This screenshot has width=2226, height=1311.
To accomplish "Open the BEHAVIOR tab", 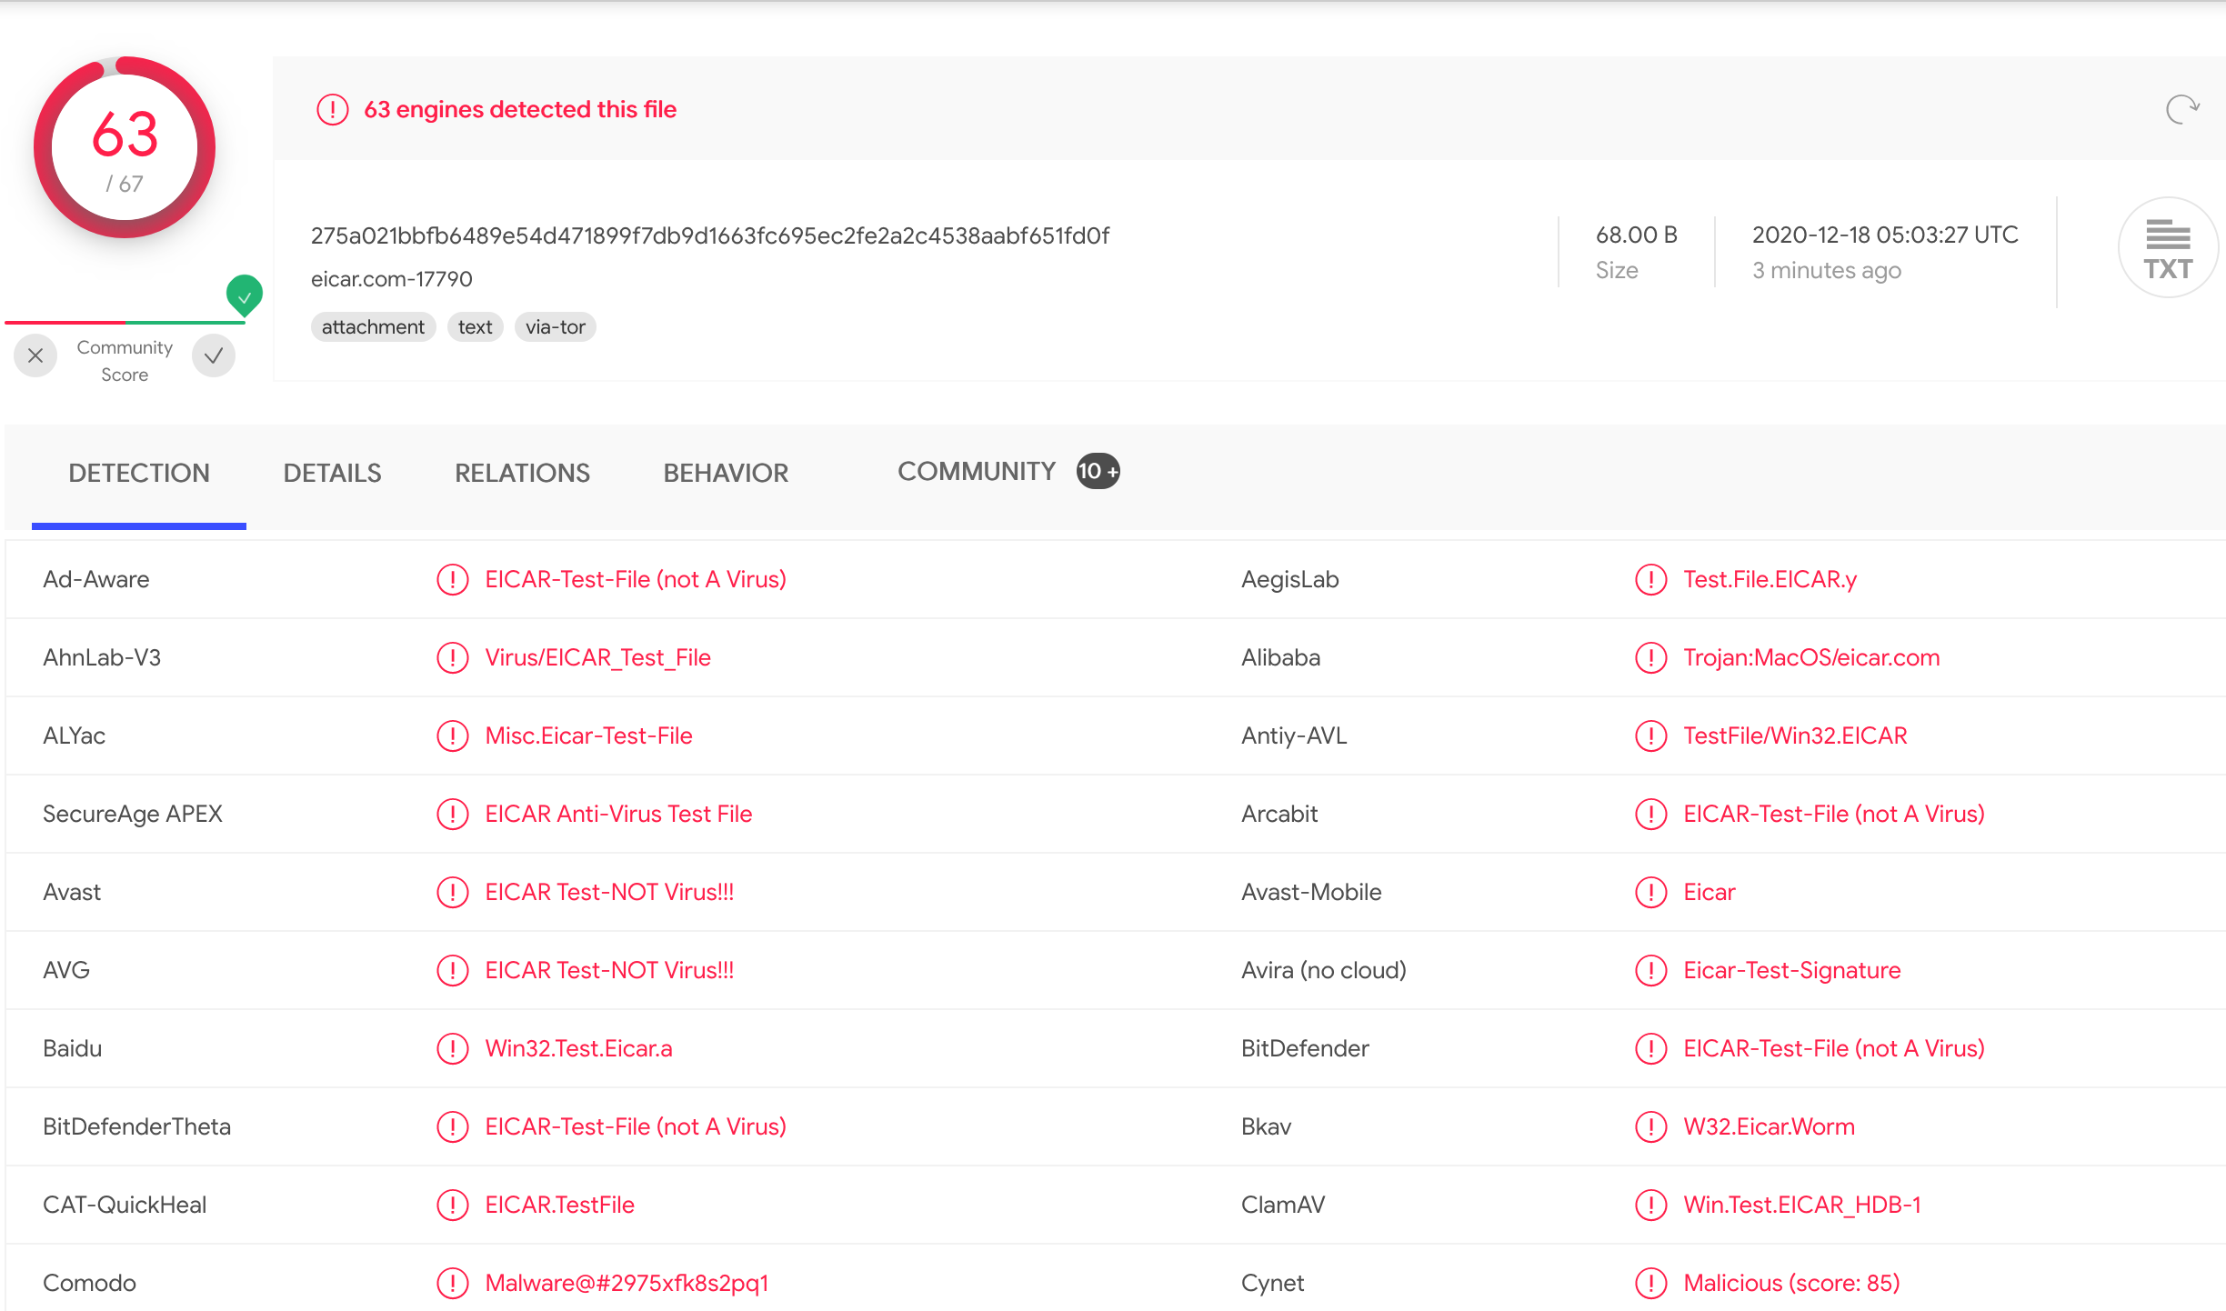I will 726,473.
